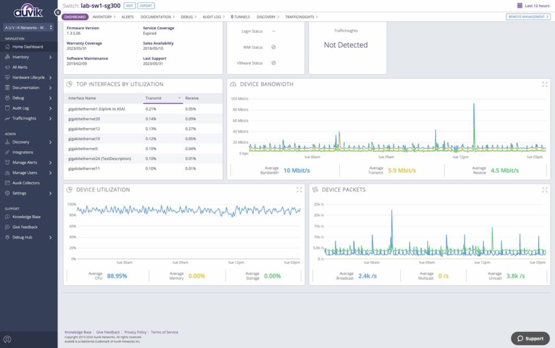This screenshot has height=348, width=555.
Task: Click the Auvik Collectors icon
Action: click(8, 183)
